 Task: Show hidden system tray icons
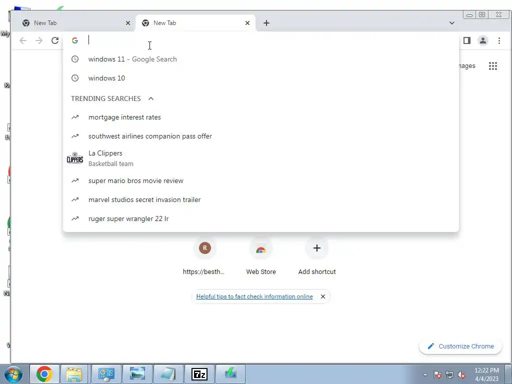[425, 374]
